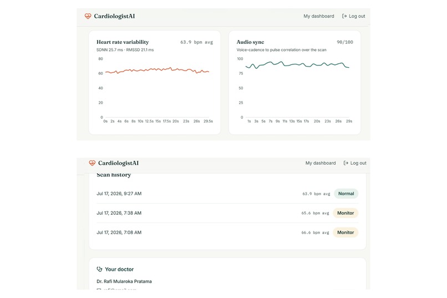447x298 pixels.
Task: Click the 90/100 audio sync score
Action: coord(345,42)
